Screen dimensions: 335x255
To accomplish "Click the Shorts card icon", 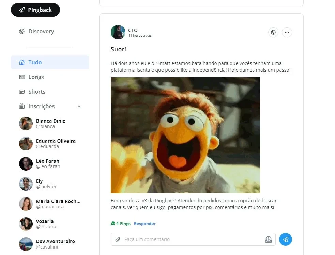I will [22, 92].
